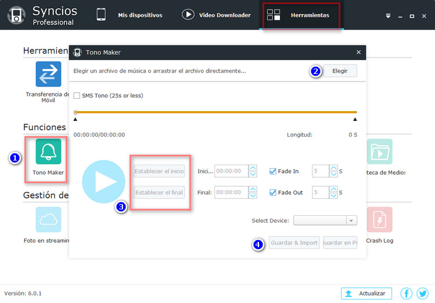Click Versión: 6.0.1 text
The height and width of the screenshot is (303, 435).
point(23,293)
